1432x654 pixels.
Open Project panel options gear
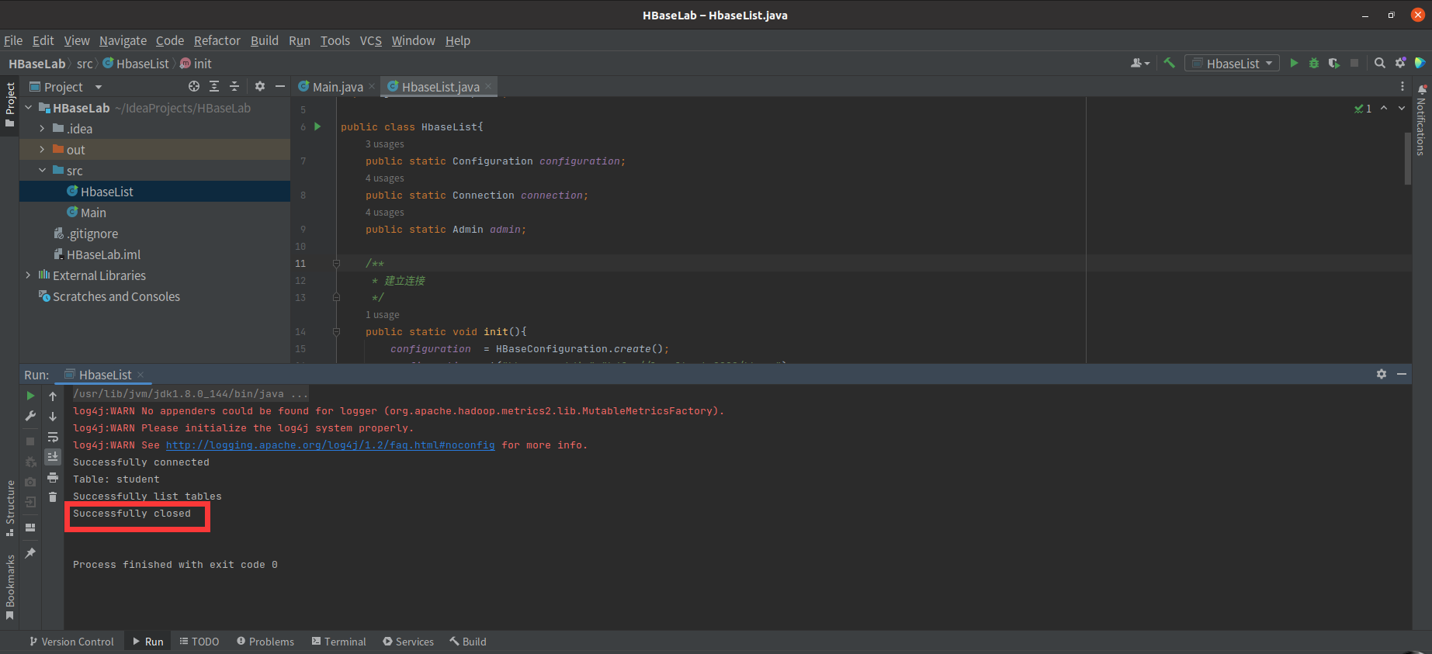(260, 86)
